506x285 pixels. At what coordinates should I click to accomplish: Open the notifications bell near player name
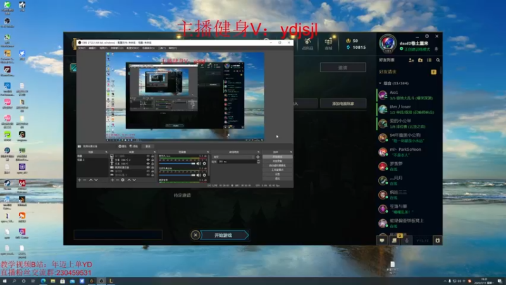pyautogui.click(x=436, y=49)
